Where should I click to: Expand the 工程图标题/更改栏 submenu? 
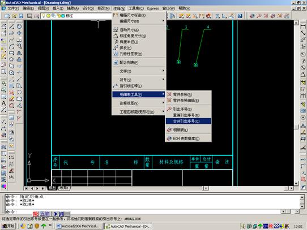(x=139, y=112)
